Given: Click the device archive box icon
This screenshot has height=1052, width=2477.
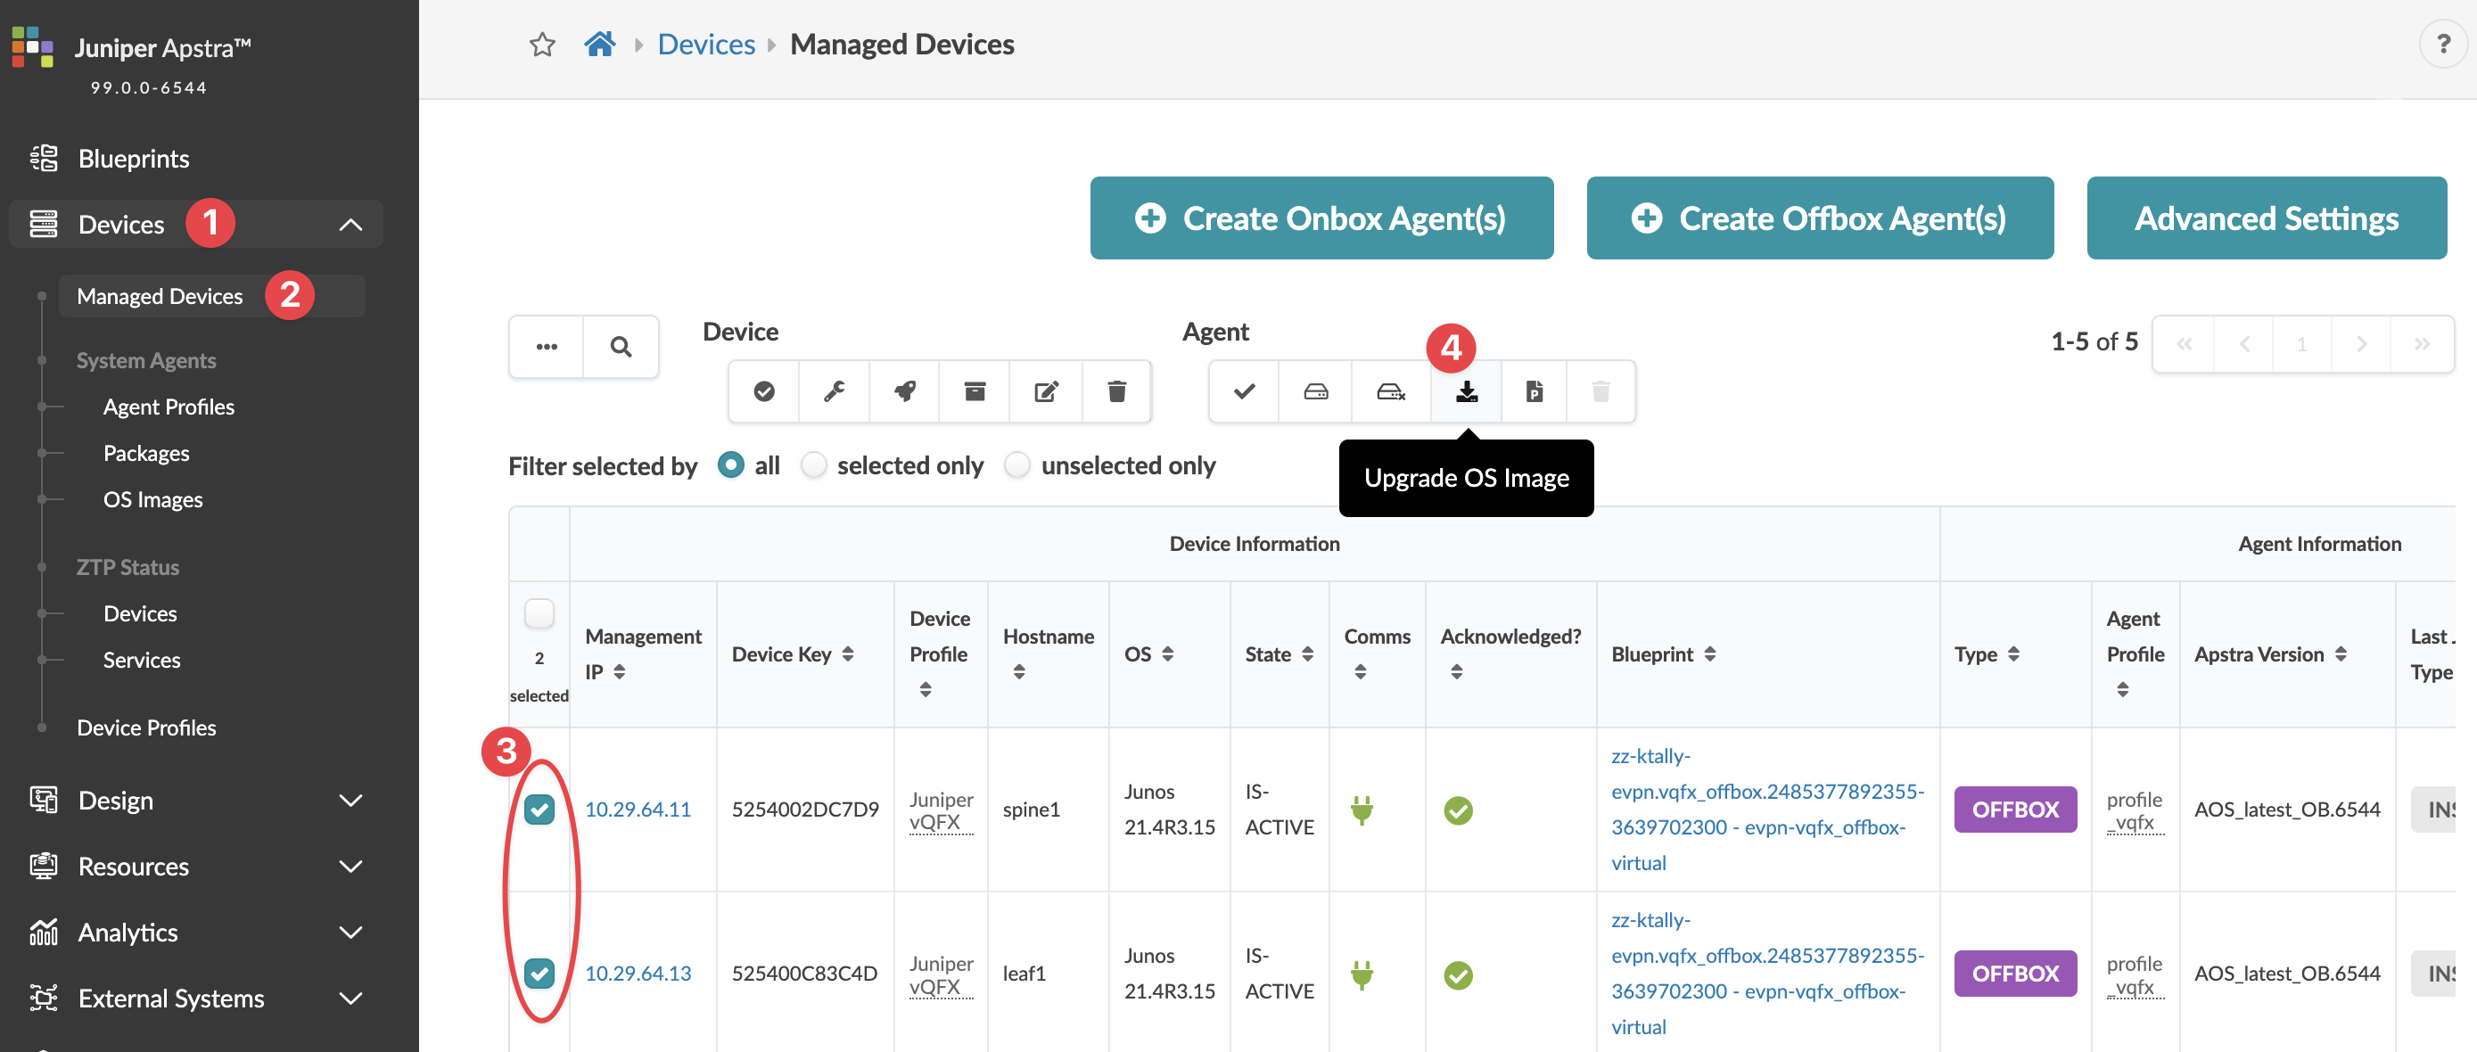Looking at the screenshot, I should (974, 391).
